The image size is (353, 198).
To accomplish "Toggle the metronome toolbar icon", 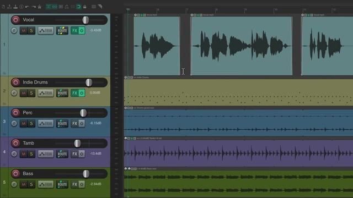I will (x=39, y=7).
